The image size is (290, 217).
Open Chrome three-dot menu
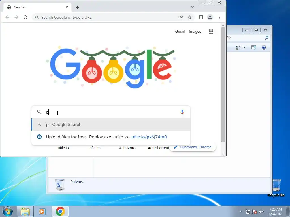tap(219, 17)
